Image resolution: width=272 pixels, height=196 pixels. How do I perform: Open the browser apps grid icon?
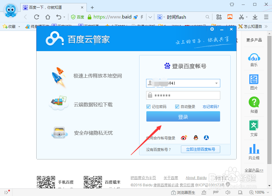(x=219, y=17)
